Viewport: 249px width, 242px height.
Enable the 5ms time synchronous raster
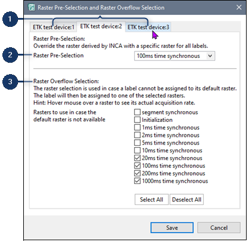(137, 143)
